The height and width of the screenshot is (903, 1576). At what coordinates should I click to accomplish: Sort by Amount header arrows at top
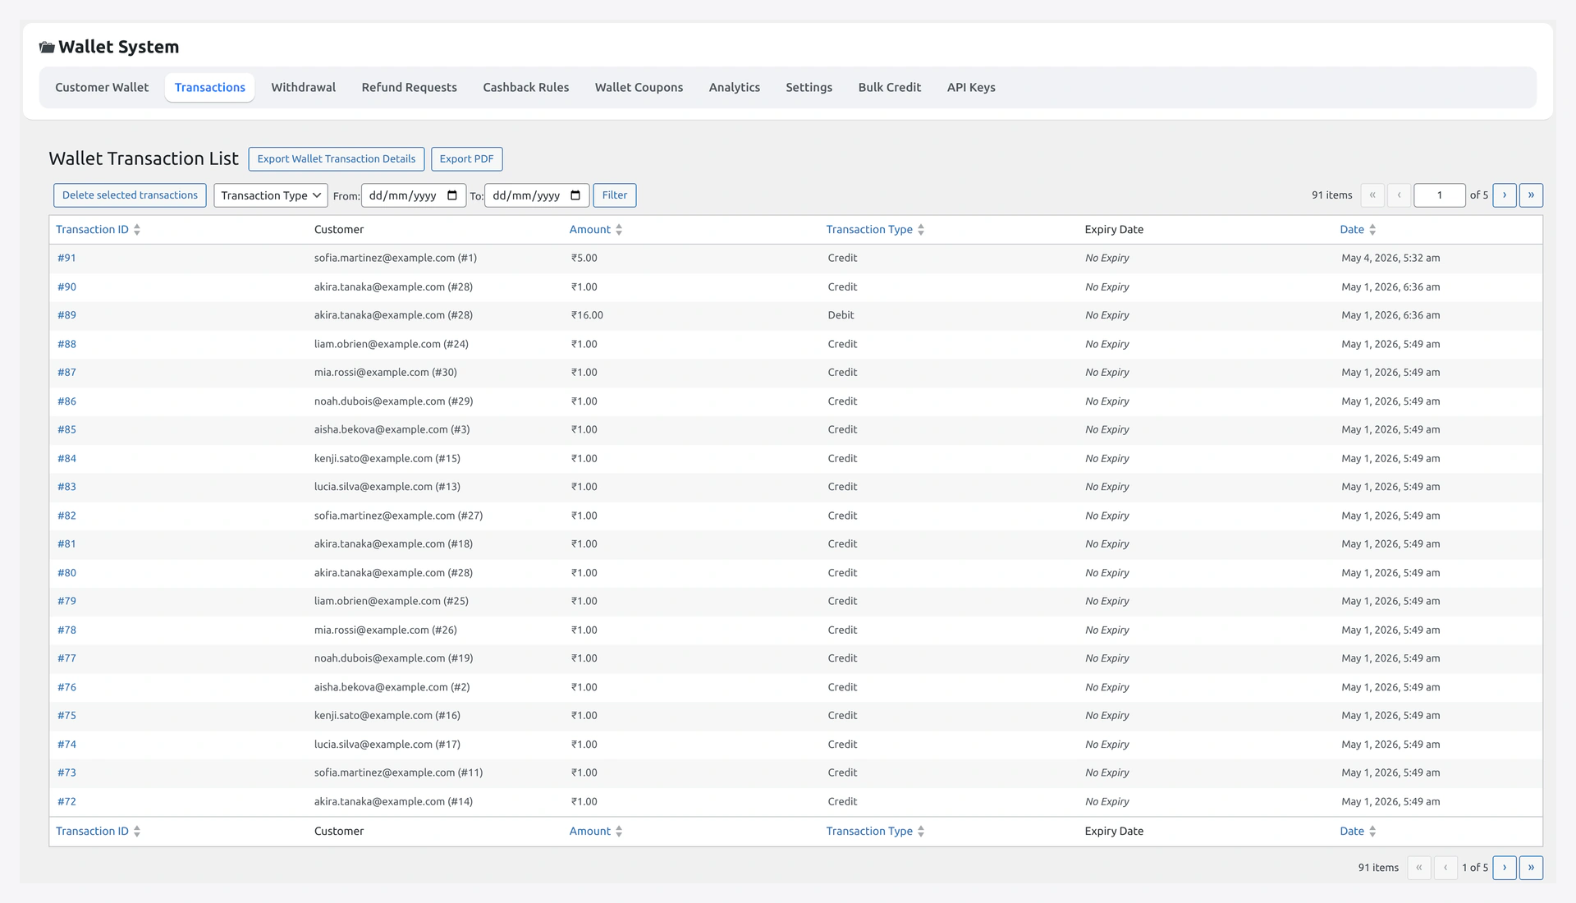point(619,230)
